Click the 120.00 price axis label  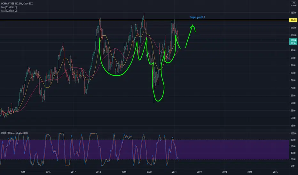pos(294,13)
